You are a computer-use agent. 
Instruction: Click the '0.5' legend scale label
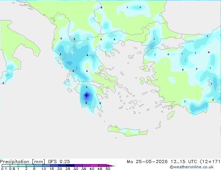click(12, 169)
